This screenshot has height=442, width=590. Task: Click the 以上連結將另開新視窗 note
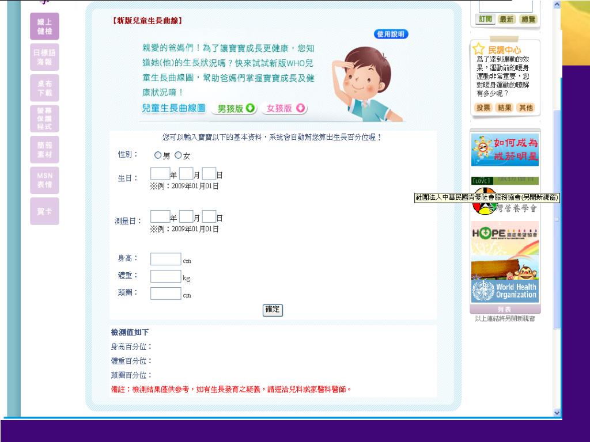click(x=505, y=318)
